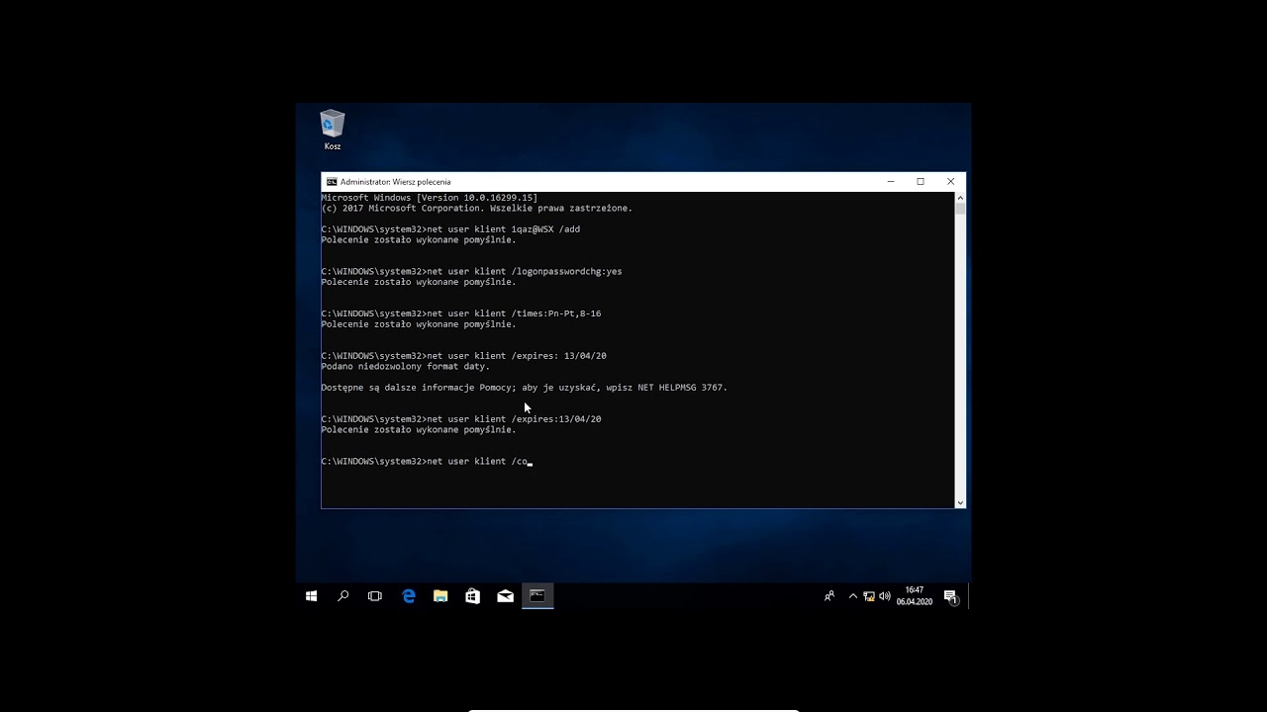Click 'Podano niedozwolony format daty.' text
The height and width of the screenshot is (712, 1267).
point(405,367)
